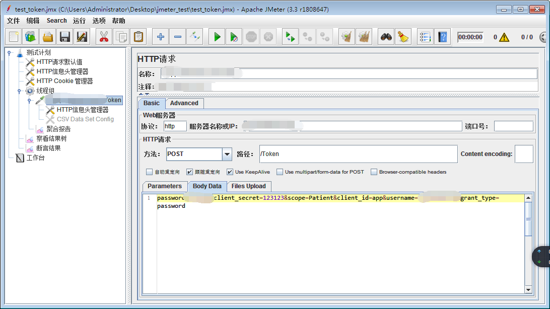The image size is (550, 309).
Task: Click body data scrollbar up arrow
Action: 528,198
